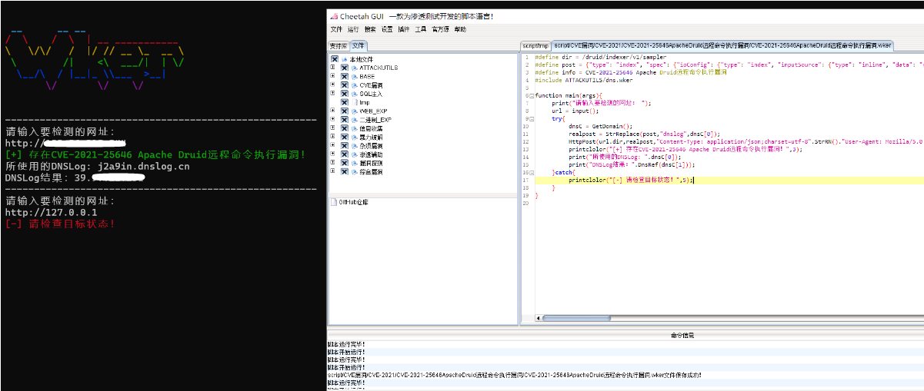
Task: Expand the 二进制_EXP tree node
Action: click(x=333, y=119)
